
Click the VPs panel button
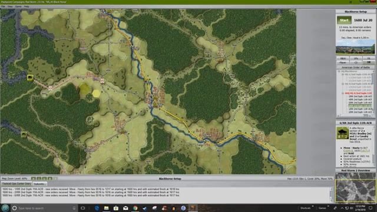coord(356,58)
